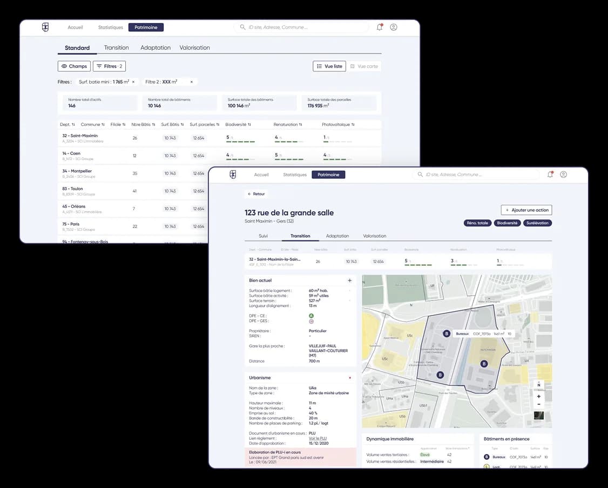The height and width of the screenshot is (488, 608).
Task: Open notifications bell in the back list window
Action: [x=380, y=27]
